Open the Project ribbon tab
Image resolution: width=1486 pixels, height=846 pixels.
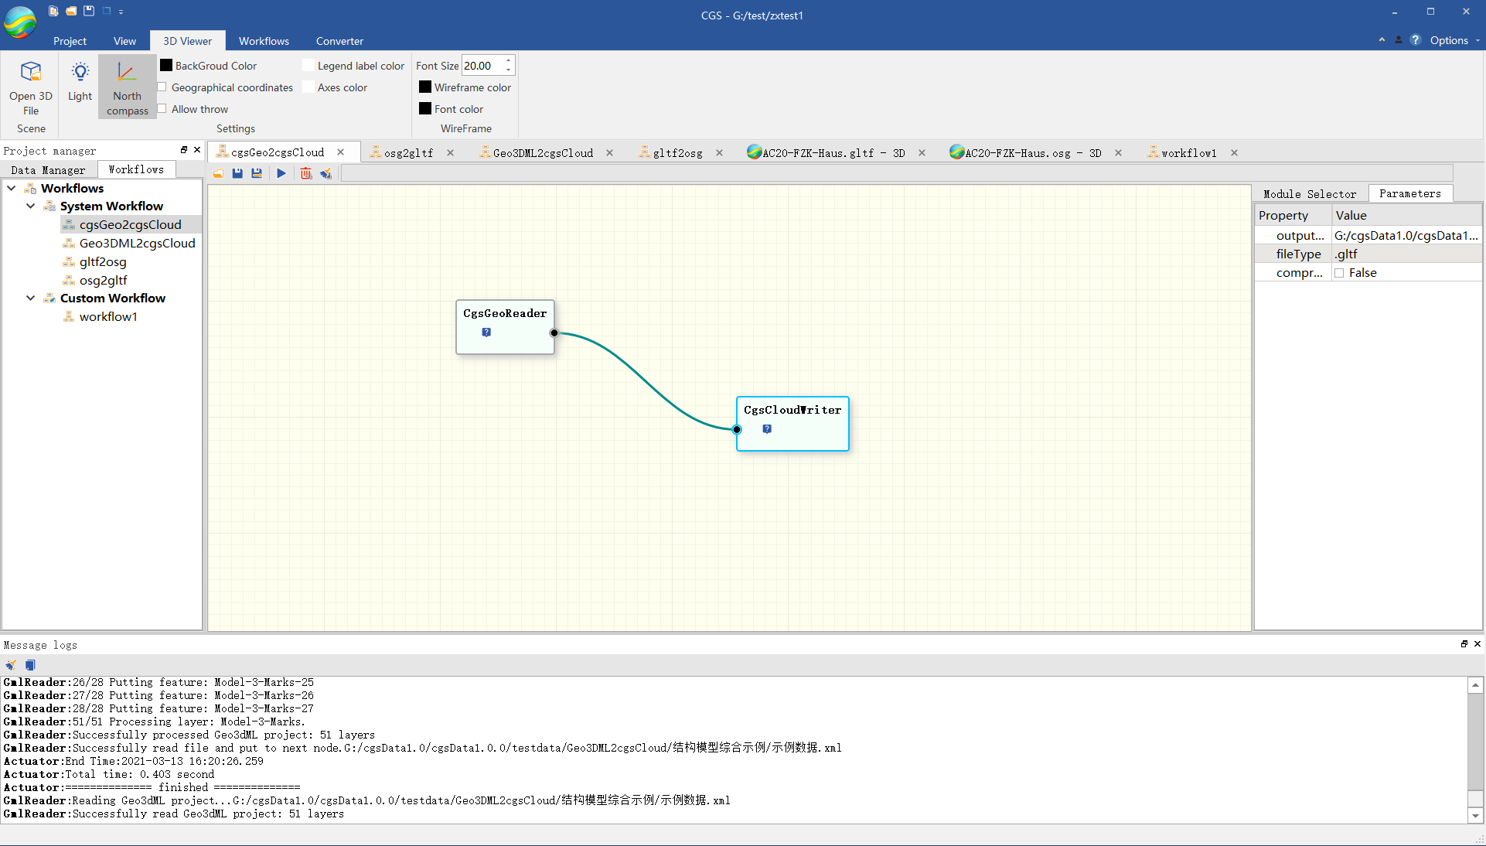click(x=70, y=41)
